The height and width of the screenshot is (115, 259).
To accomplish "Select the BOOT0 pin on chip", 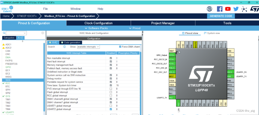I will (195, 45).
